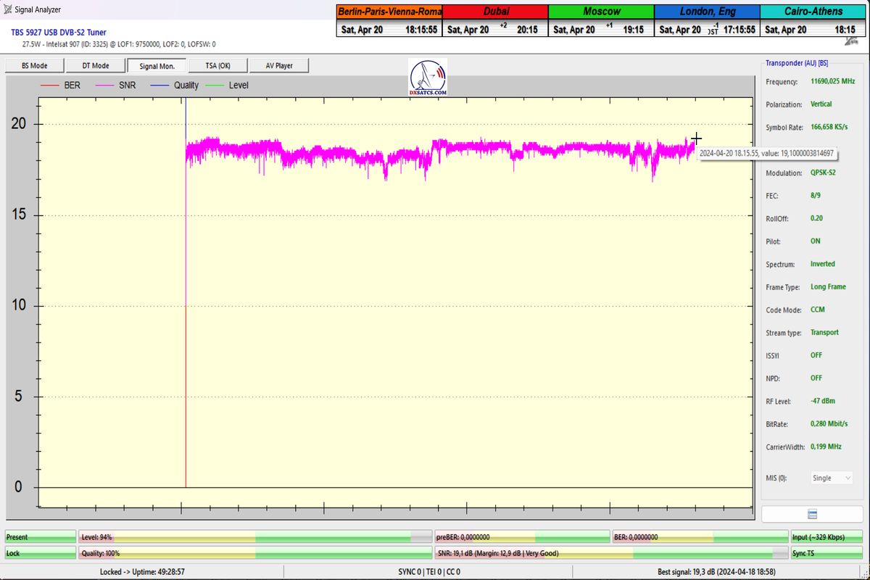Click the Lock status indicator
Viewport: 870px width, 580px height.
pos(40,553)
